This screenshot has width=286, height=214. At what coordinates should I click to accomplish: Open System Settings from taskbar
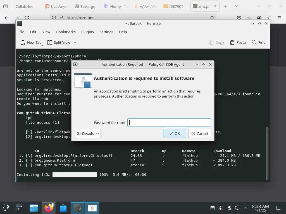pos(19,208)
